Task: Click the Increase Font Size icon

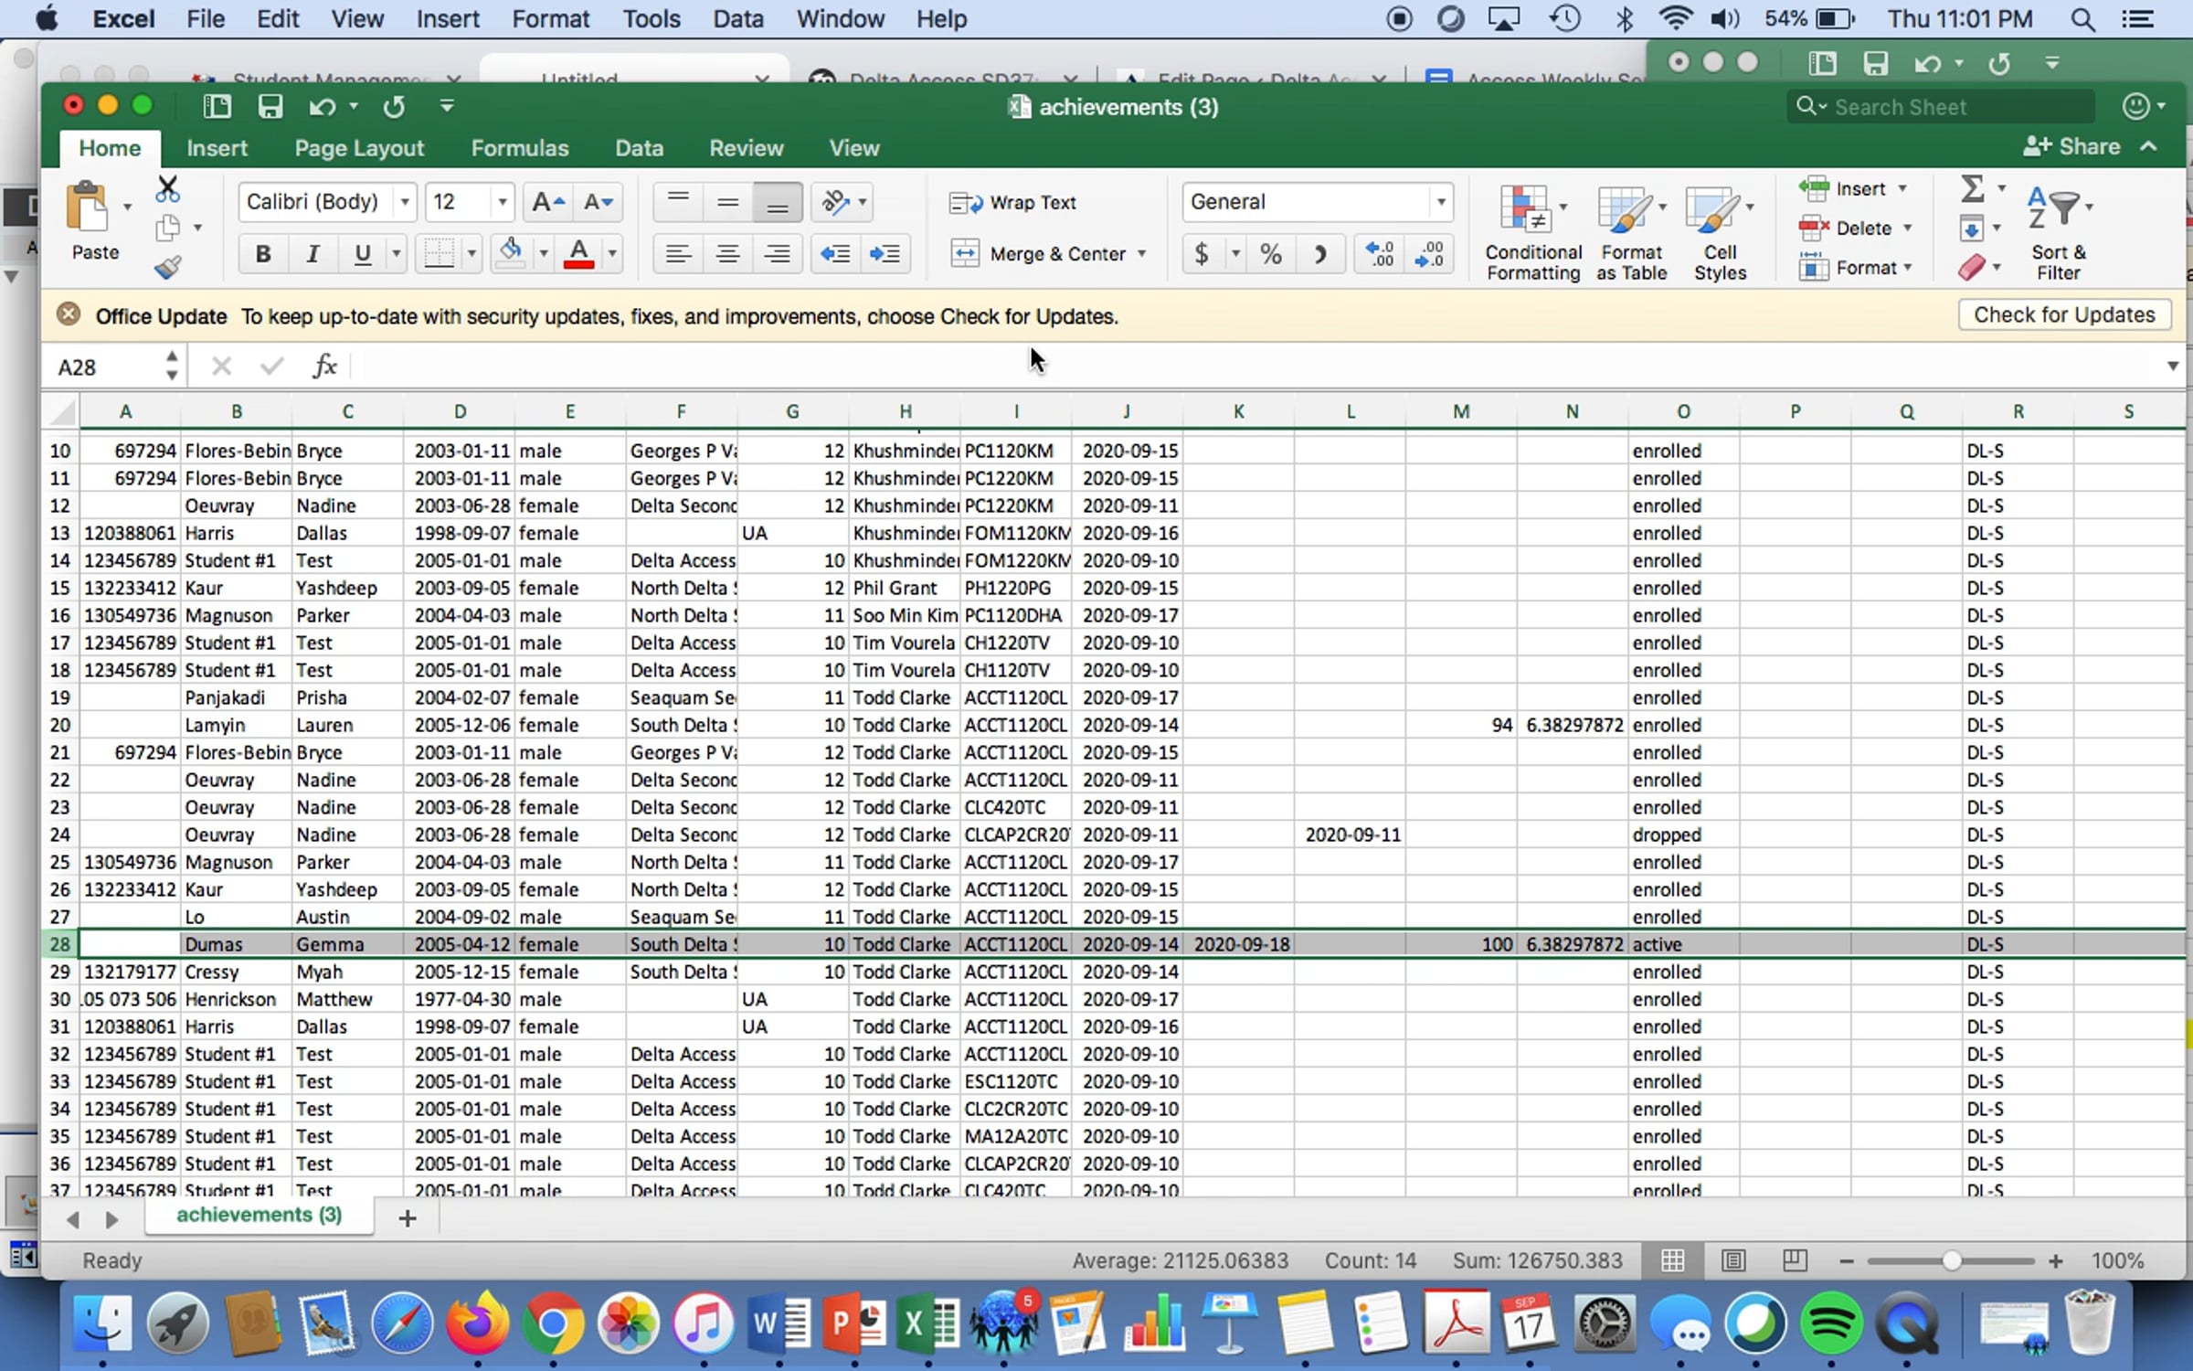Action: [547, 202]
